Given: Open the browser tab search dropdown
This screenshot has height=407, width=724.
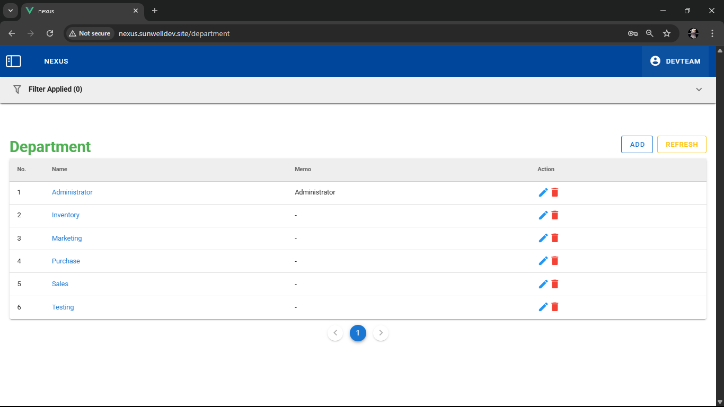Looking at the screenshot, I should pyautogui.click(x=10, y=11).
